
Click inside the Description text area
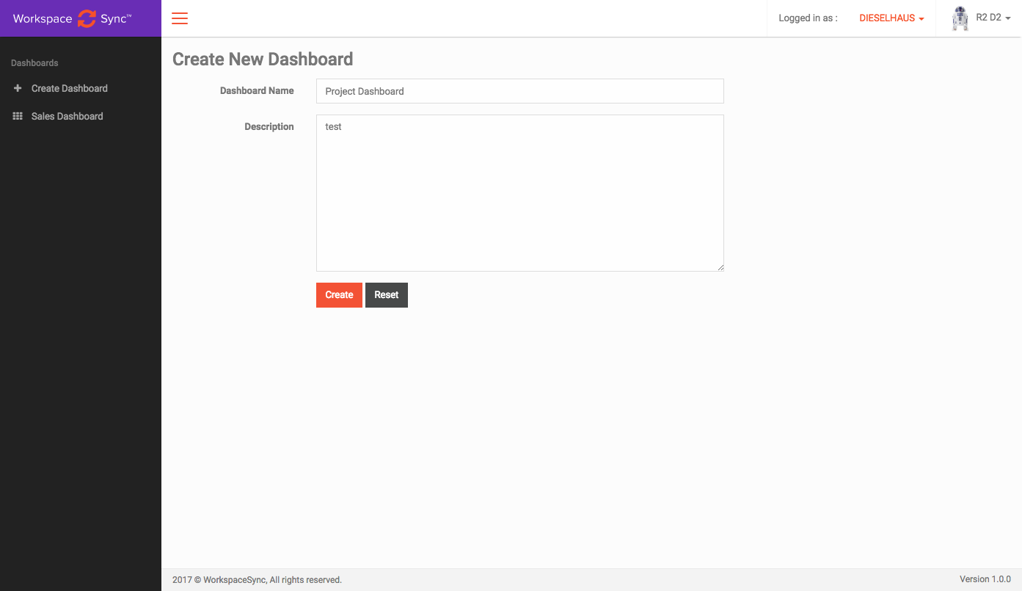click(519, 192)
